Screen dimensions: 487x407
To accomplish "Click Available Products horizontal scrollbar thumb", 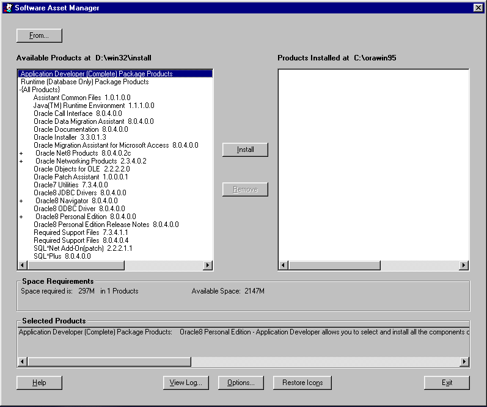I will 76,265.
